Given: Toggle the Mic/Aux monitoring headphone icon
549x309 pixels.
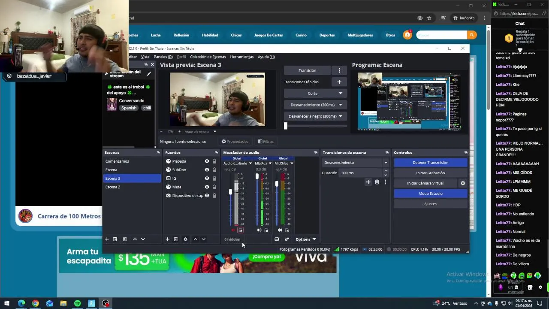Looking at the screenshot, I should (266, 230).
